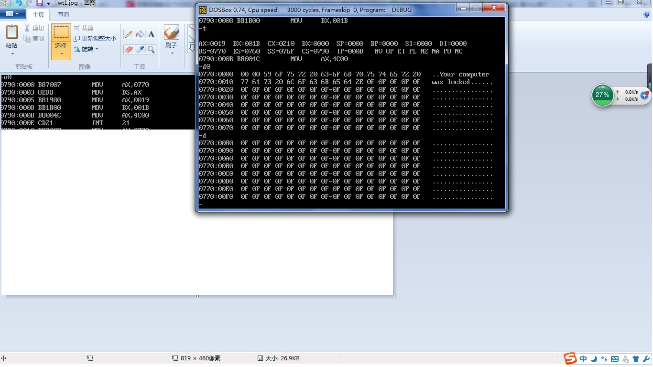Click the green 27% memory circle
Screen dimensions: 653x367
pos(602,95)
